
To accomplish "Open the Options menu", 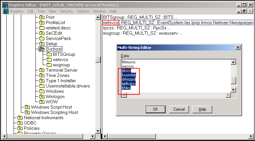I will point(83,11).
